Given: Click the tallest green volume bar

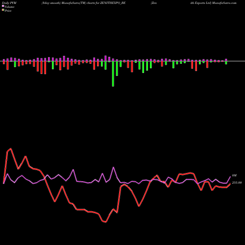Looking at the screenshot, I should click(113, 74).
